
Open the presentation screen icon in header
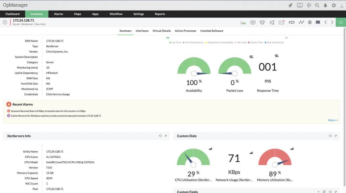coord(299,5)
